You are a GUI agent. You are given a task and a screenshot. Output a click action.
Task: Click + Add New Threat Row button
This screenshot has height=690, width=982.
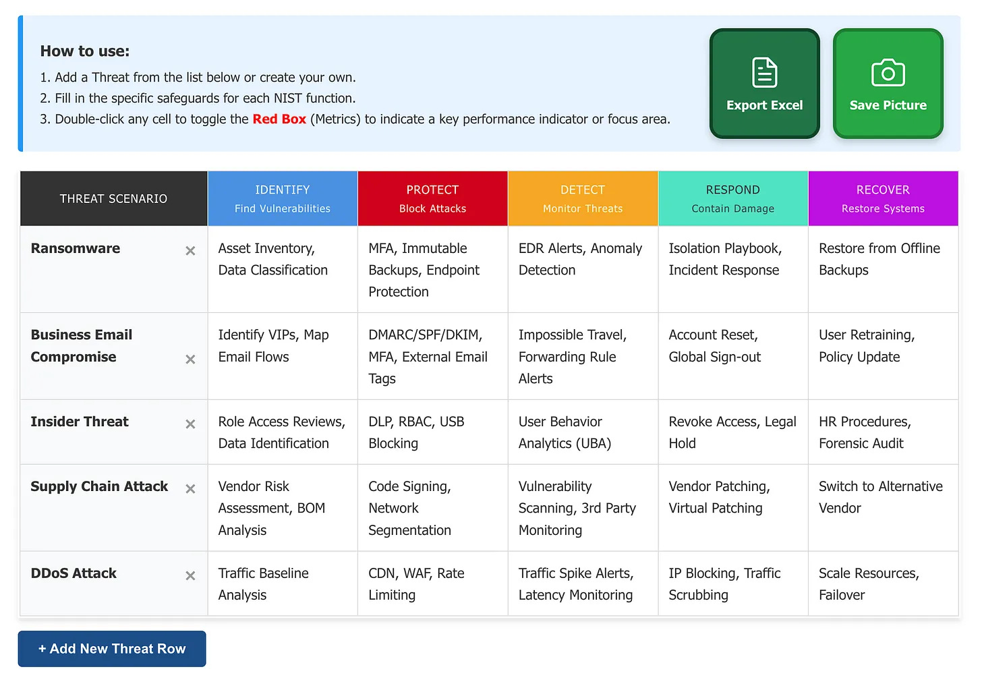(x=112, y=649)
